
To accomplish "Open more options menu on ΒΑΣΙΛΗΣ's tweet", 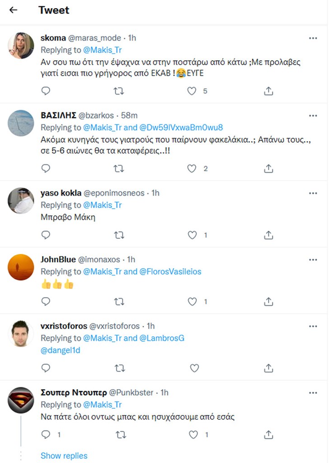I will click(x=313, y=116).
